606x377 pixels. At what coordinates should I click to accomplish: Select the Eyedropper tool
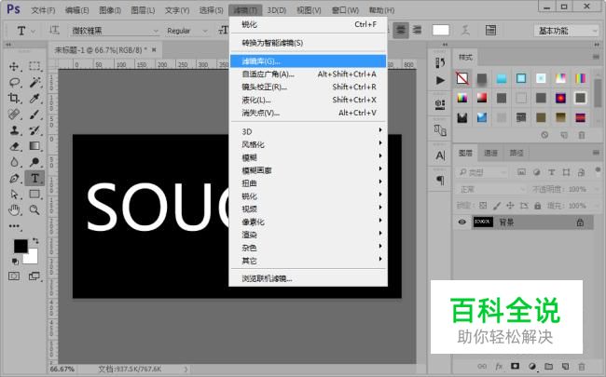coord(34,99)
